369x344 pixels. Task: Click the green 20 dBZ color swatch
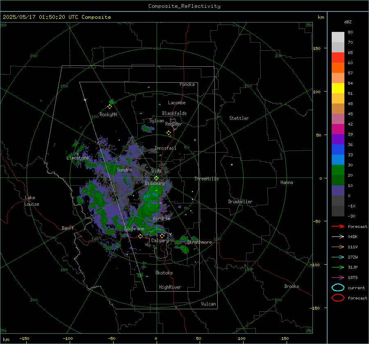pyautogui.click(x=338, y=170)
